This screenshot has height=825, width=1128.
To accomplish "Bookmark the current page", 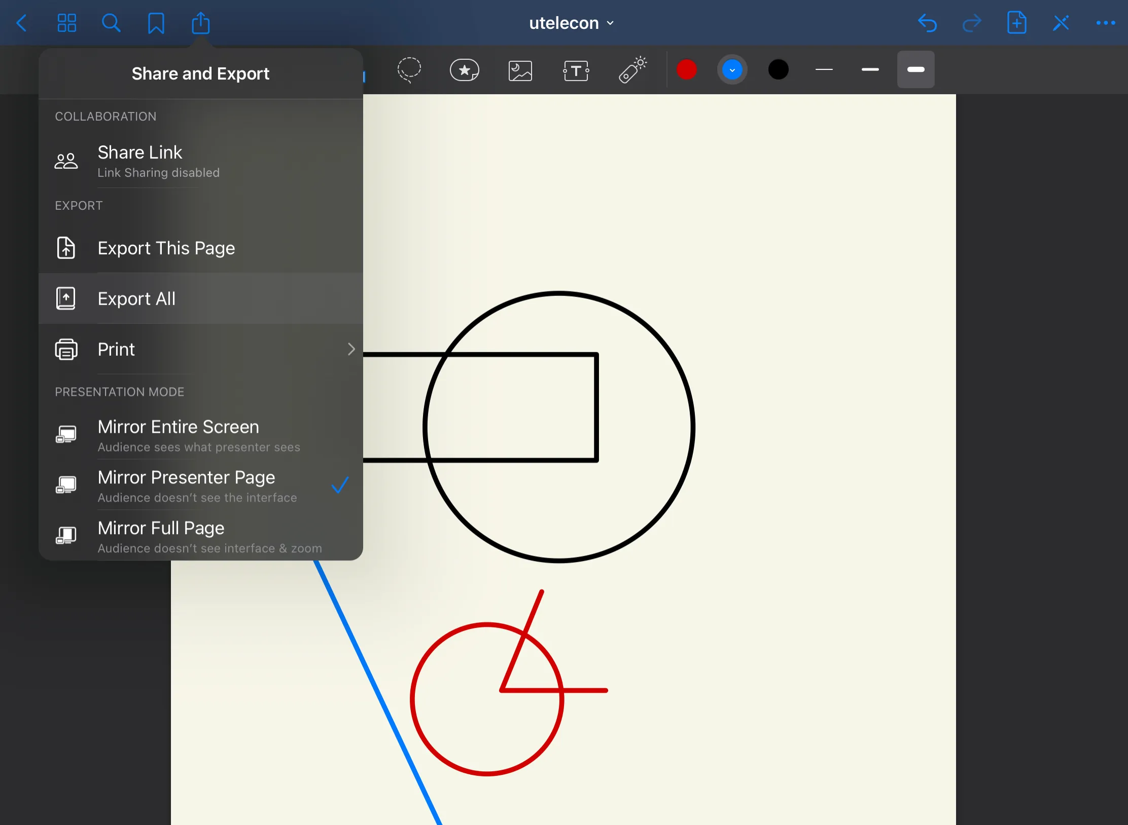I will (156, 23).
